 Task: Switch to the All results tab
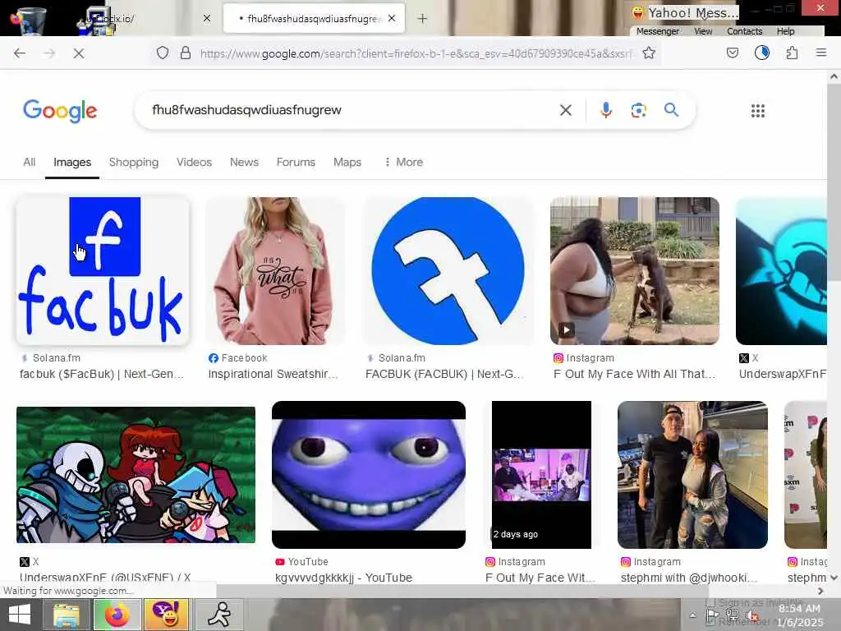[x=29, y=162]
